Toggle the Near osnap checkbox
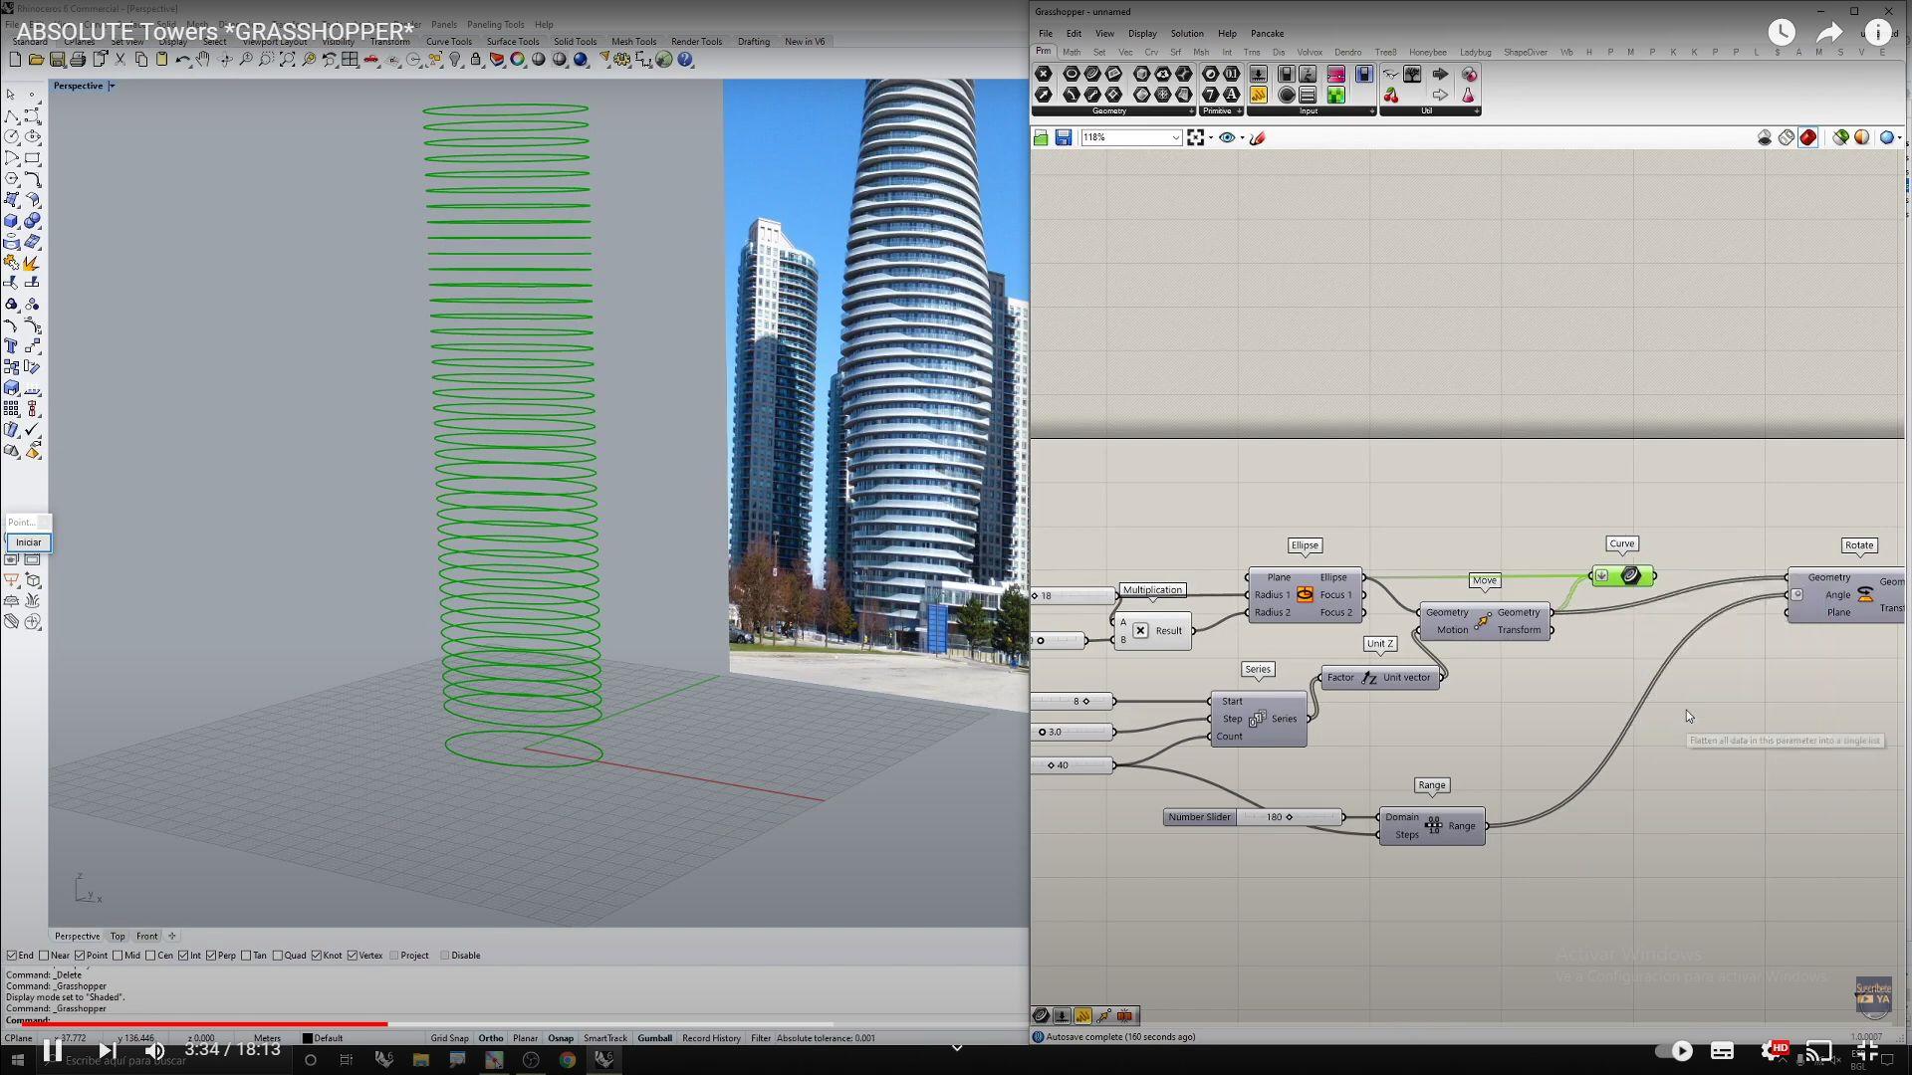 pos(44,956)
